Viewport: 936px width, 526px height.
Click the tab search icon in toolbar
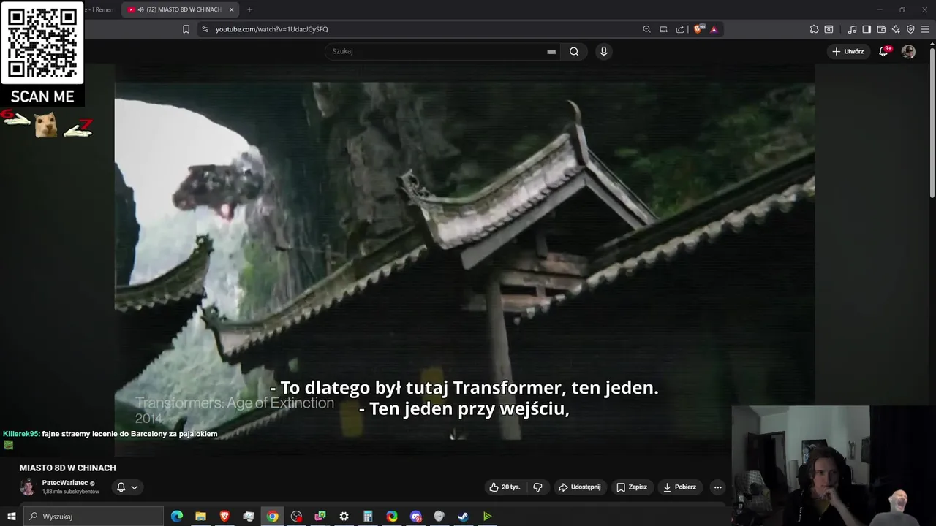(x=829, y=29)
